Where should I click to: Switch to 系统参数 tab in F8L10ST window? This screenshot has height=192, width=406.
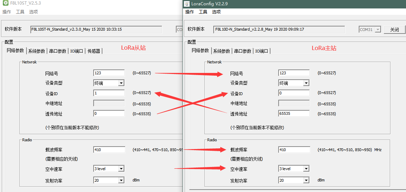click(x=37, y=51)
